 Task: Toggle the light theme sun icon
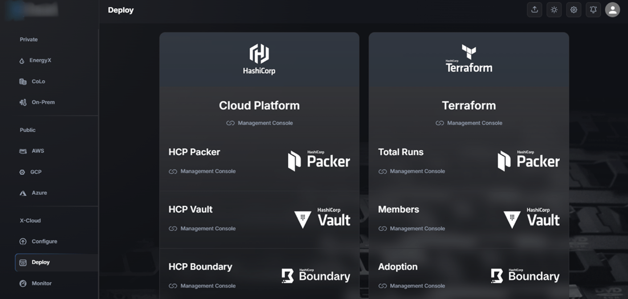[x=554, y=10]
